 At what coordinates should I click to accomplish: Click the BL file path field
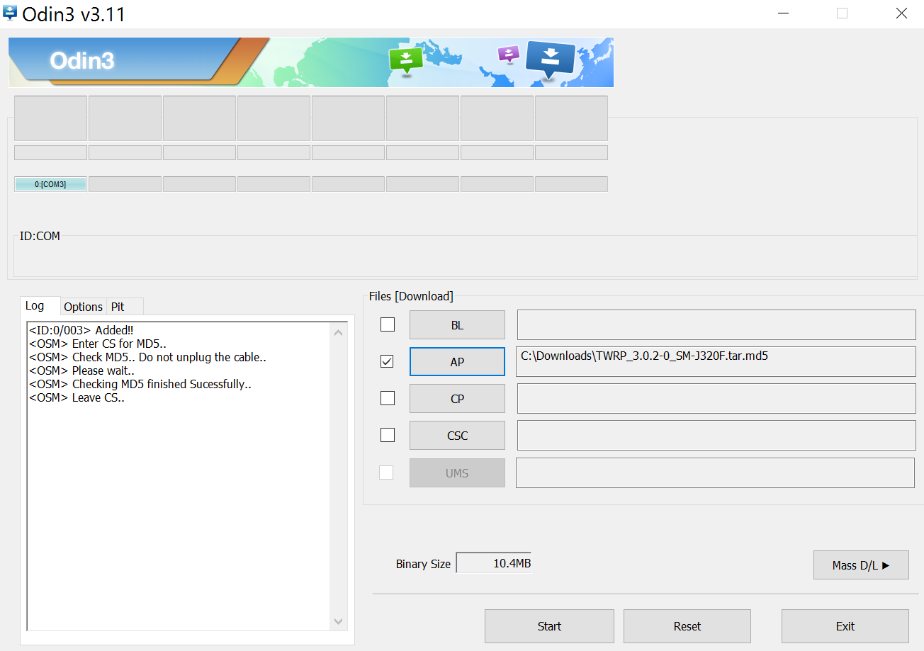(x=716, y=324)
